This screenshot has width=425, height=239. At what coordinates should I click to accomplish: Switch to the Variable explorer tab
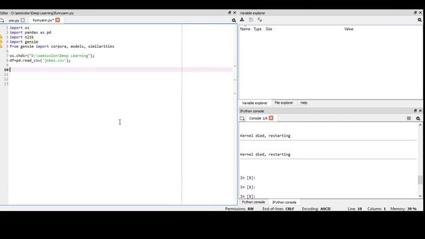pos(254,103)
